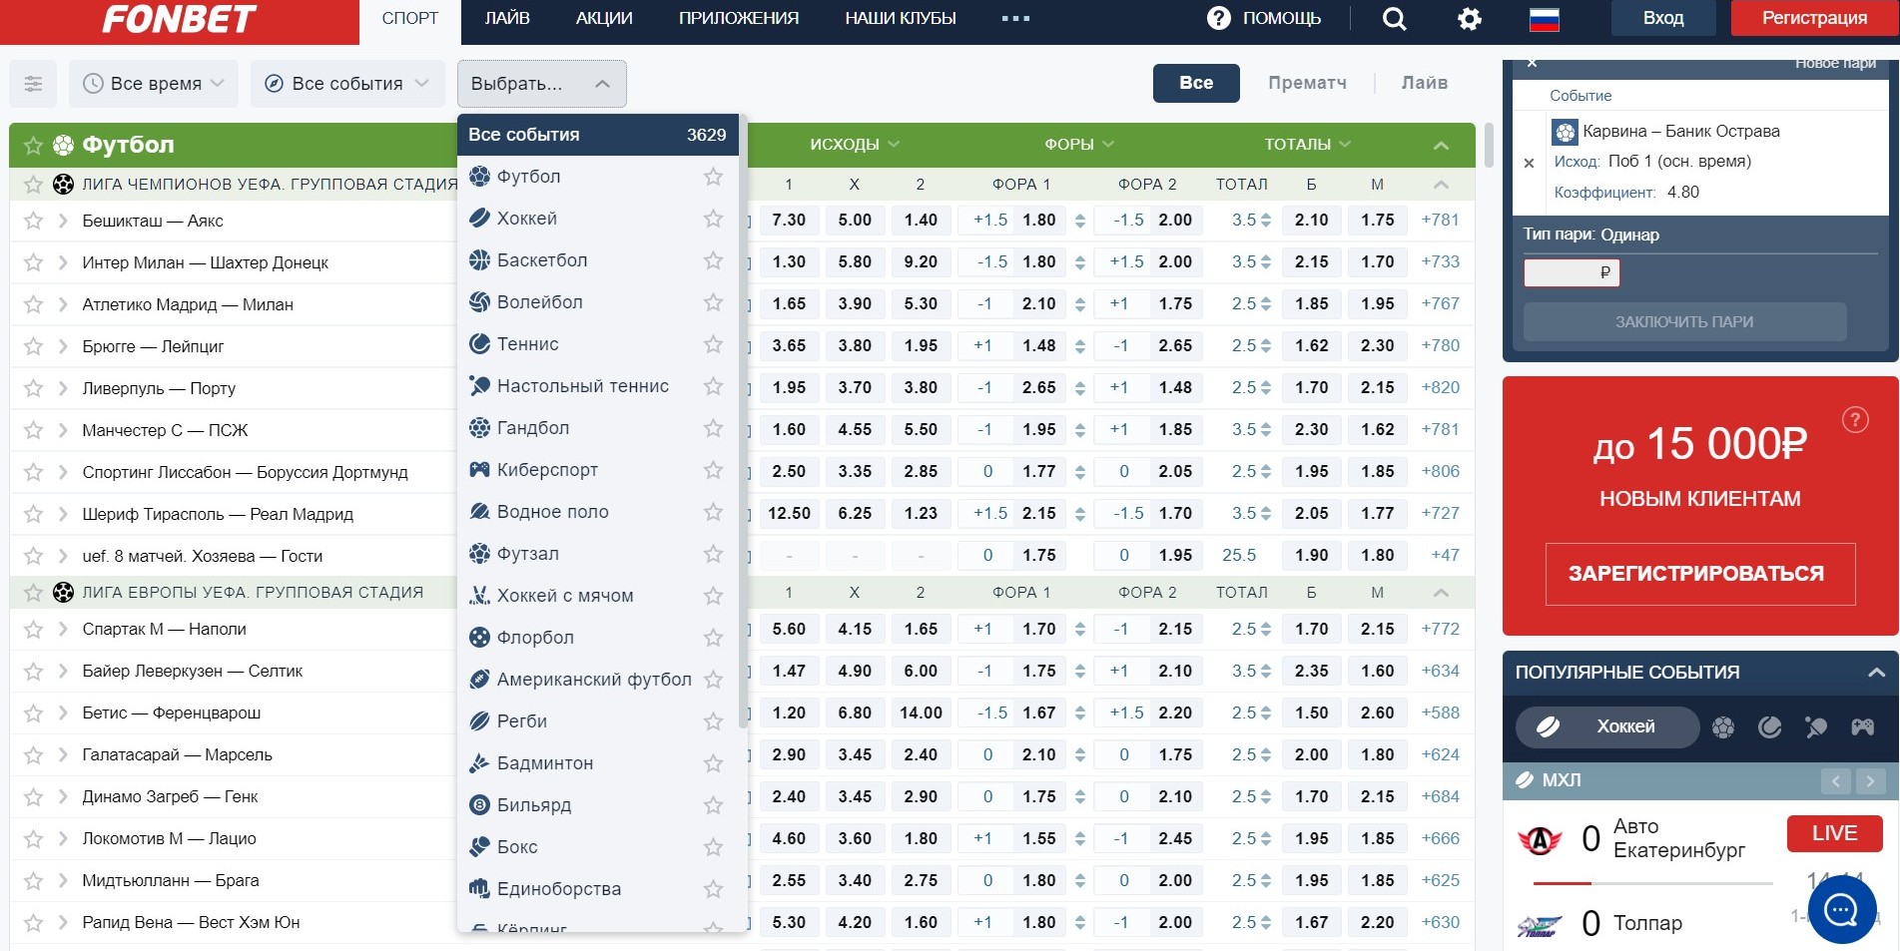Open the ПОМОЩЬ help link

tap(1264, 18)
